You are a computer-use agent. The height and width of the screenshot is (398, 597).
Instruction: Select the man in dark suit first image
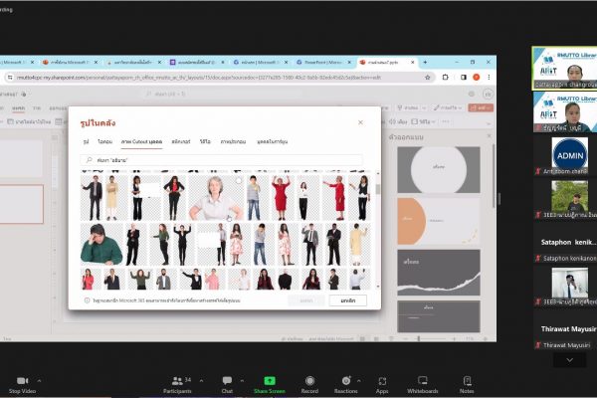[x=93, y=198]
